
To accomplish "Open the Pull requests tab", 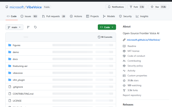I will (54, 16).
